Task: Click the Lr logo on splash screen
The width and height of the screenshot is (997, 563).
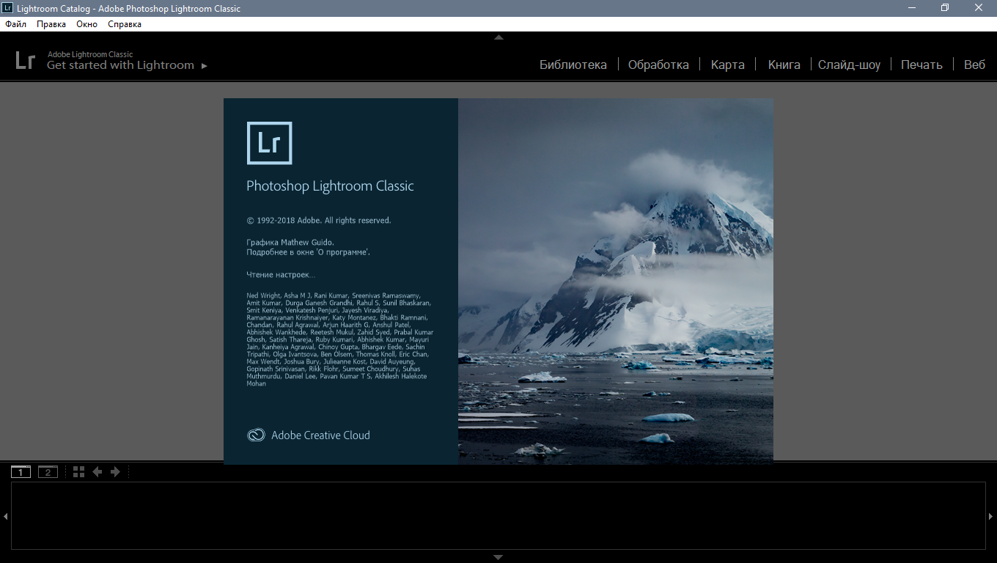Action: pyautogui.click(x=269, y=143)
